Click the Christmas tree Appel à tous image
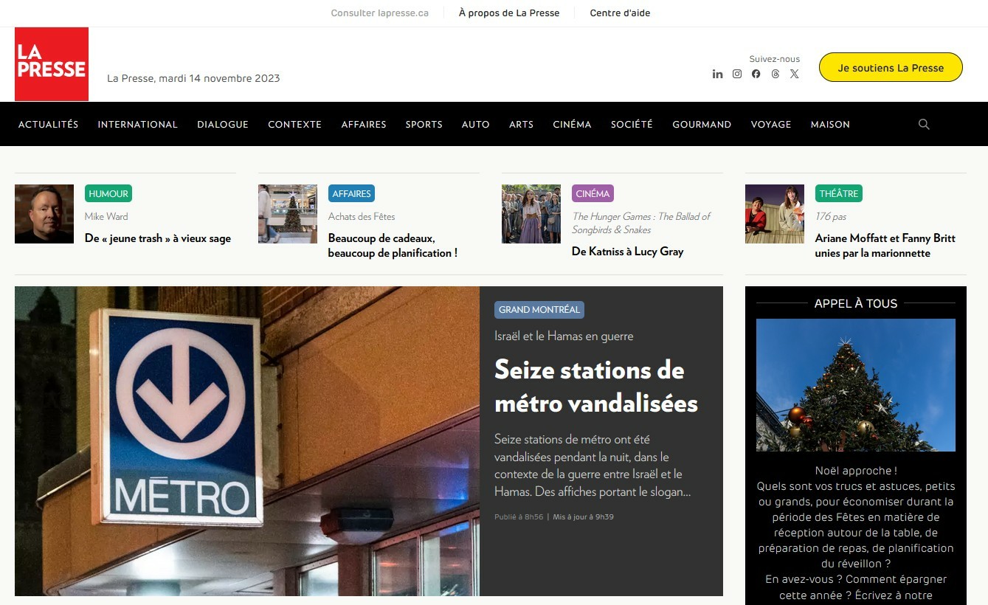This screenshot has height=605, width=988. pyautogui.click(x=855, y=384)
